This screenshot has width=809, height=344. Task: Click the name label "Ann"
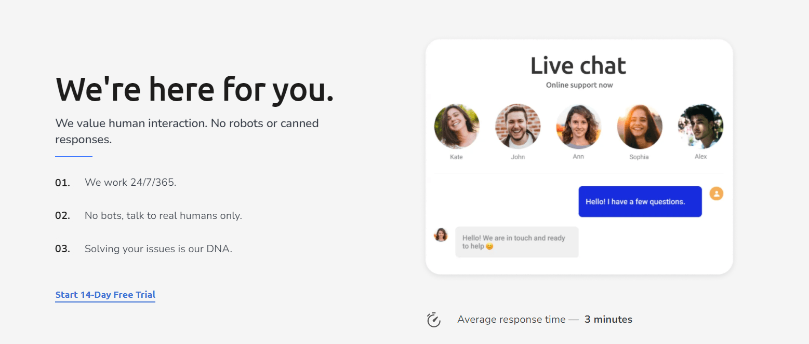(x=578, y=156)
